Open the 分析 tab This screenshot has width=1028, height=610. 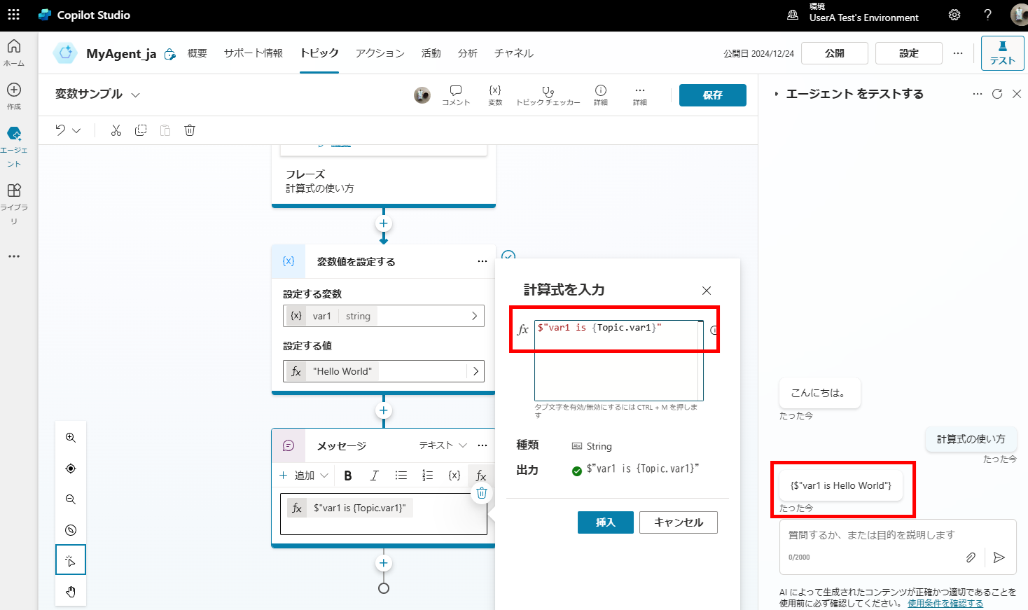[x=467, y=53]
